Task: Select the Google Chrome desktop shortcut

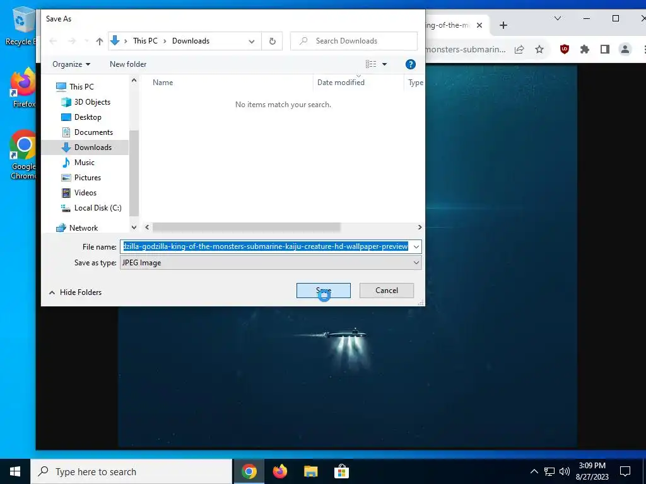Action: point(23,155)
